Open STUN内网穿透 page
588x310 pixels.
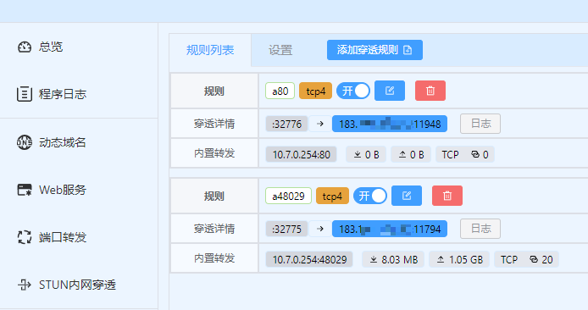[x=79, y=285]
